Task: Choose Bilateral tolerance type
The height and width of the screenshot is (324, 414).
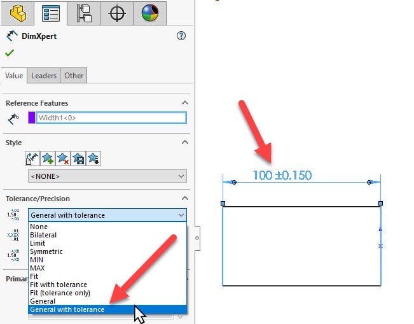Action: (107, 235)
